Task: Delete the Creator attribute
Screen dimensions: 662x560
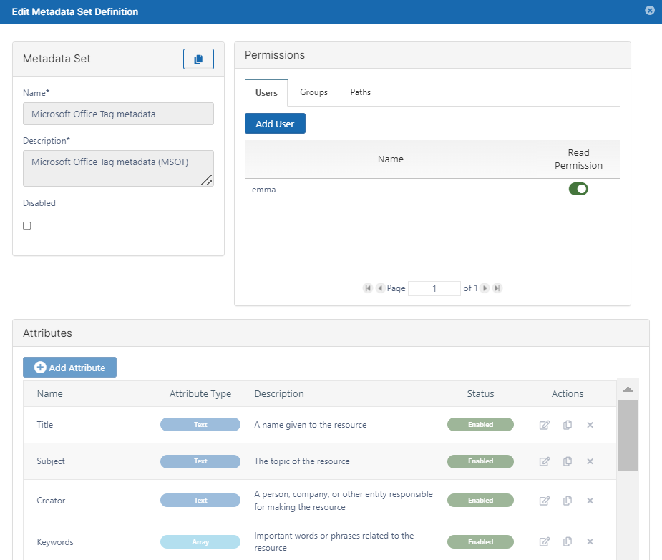Action: pos(590,501)
